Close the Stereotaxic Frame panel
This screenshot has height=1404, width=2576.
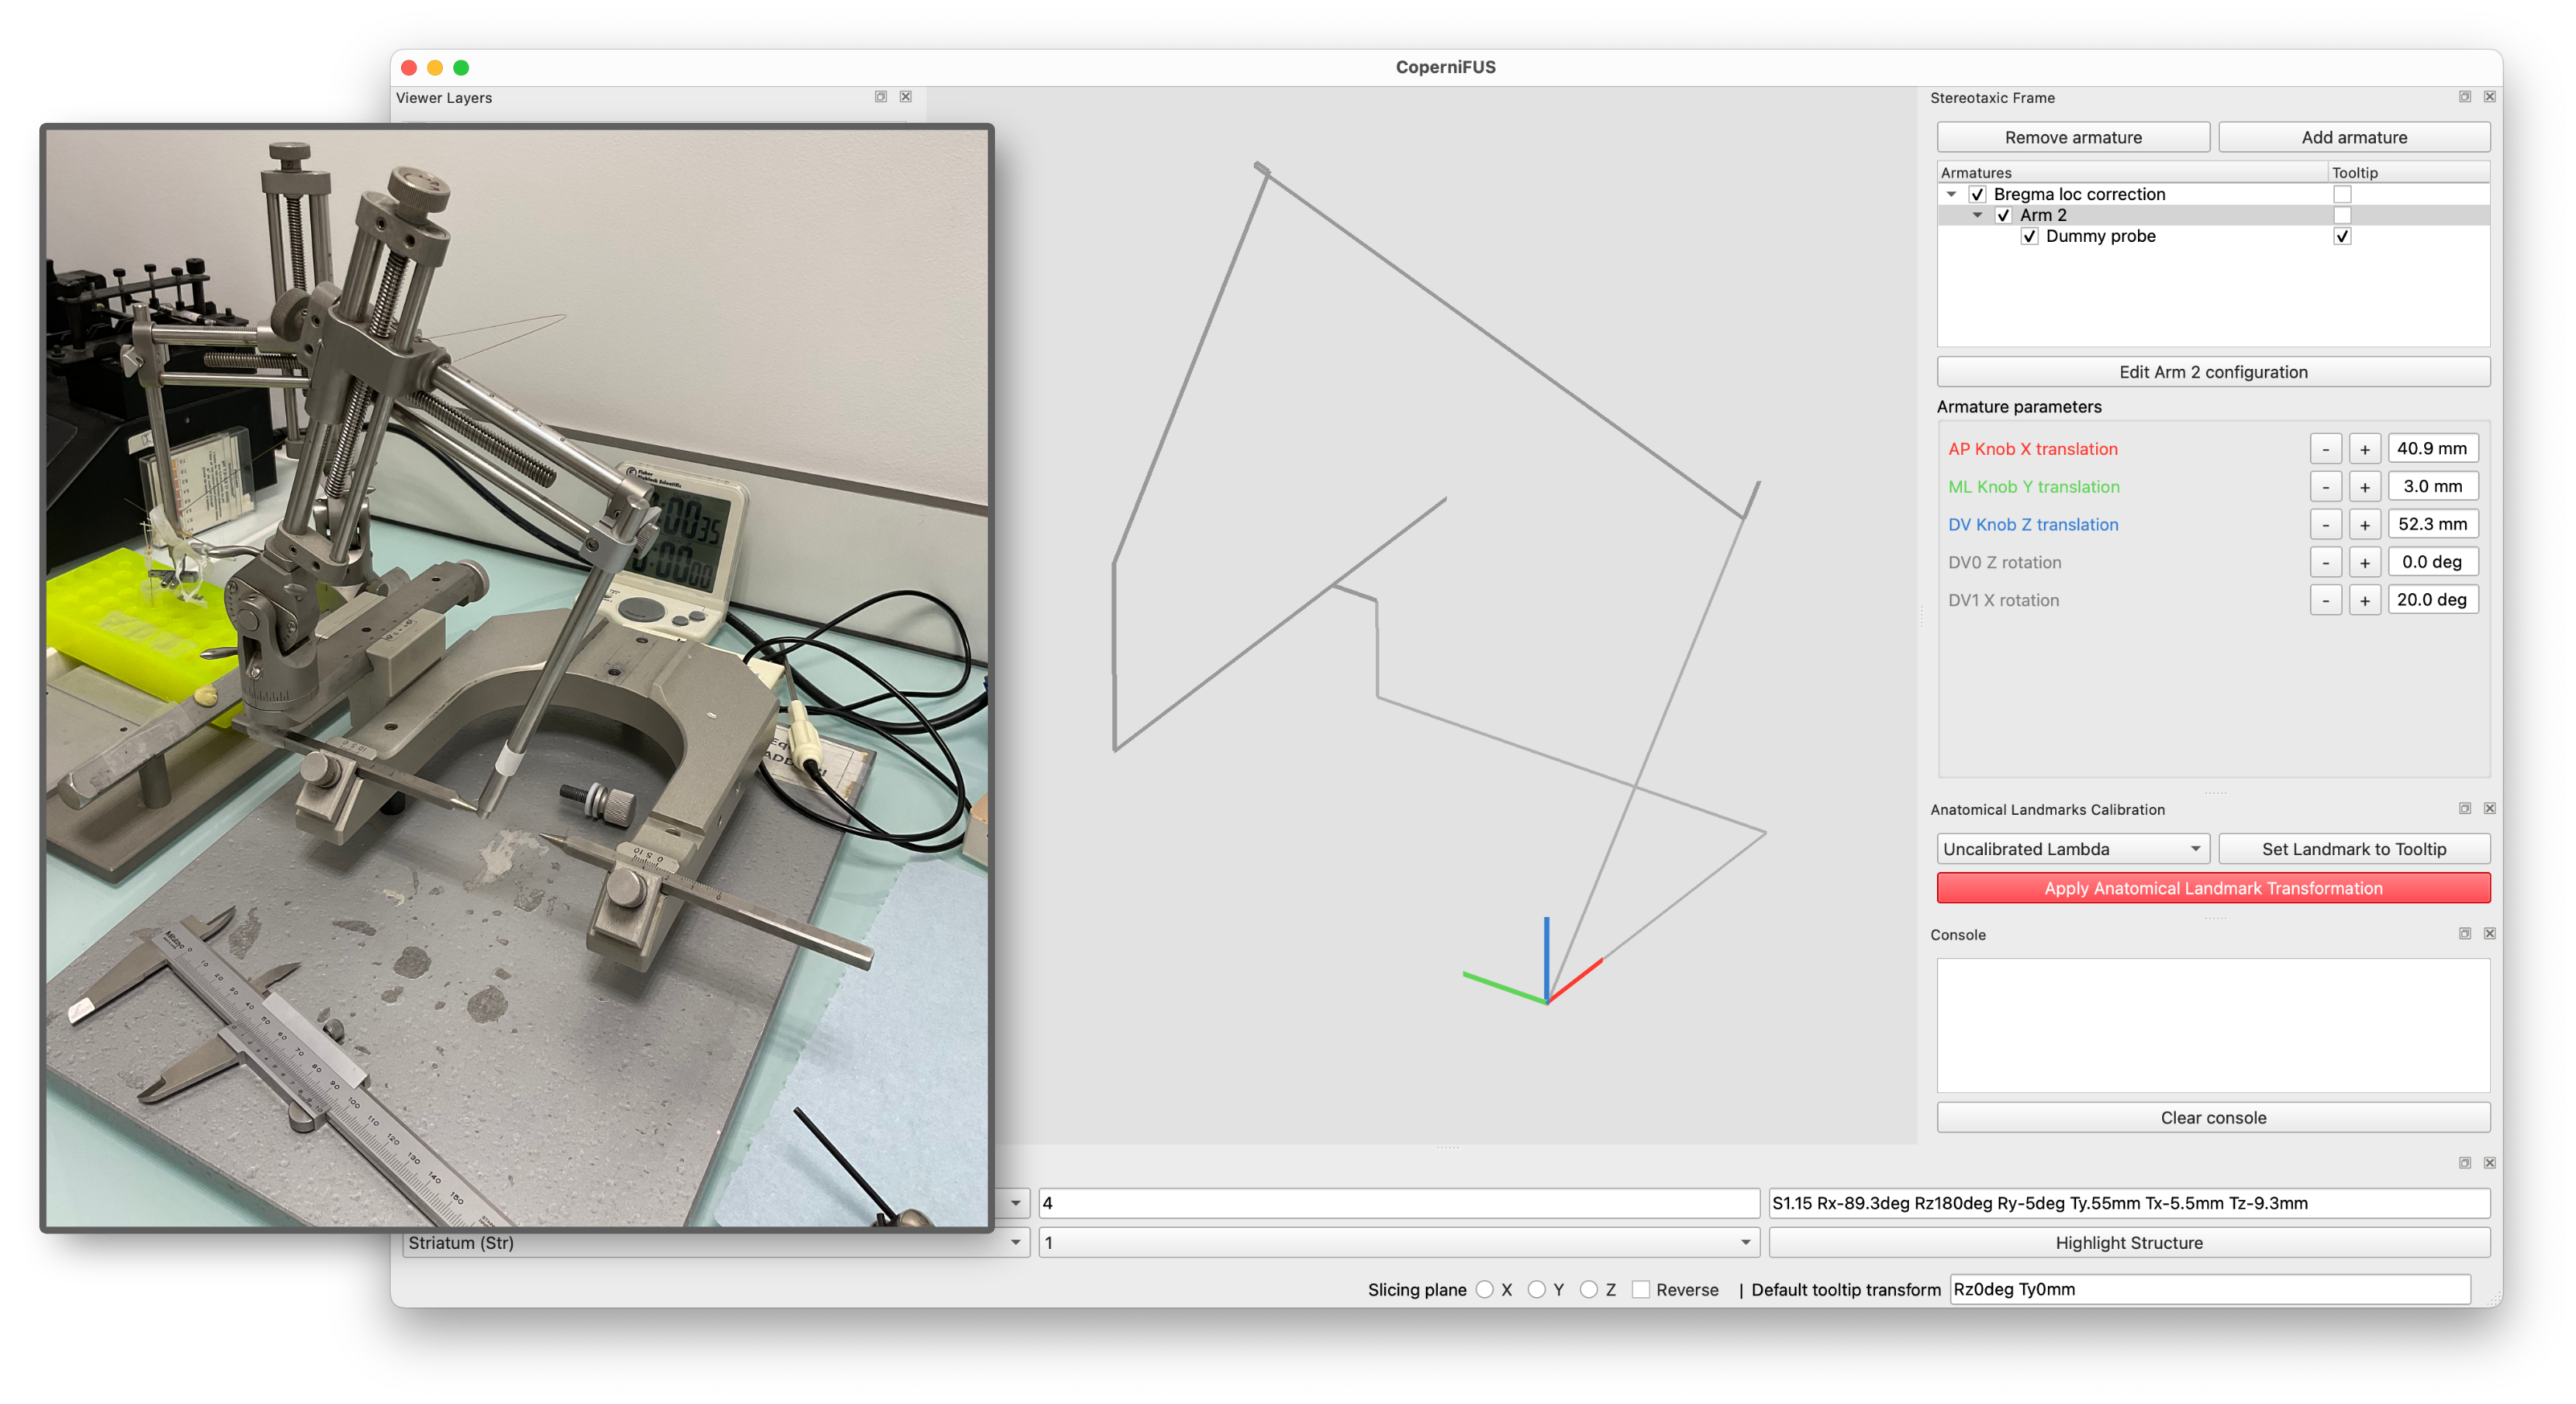(x=2489, y=97)
